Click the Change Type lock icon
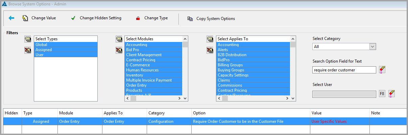Viewport: 408px width, 135px height. pyautogui.click(x=138, y=18)
